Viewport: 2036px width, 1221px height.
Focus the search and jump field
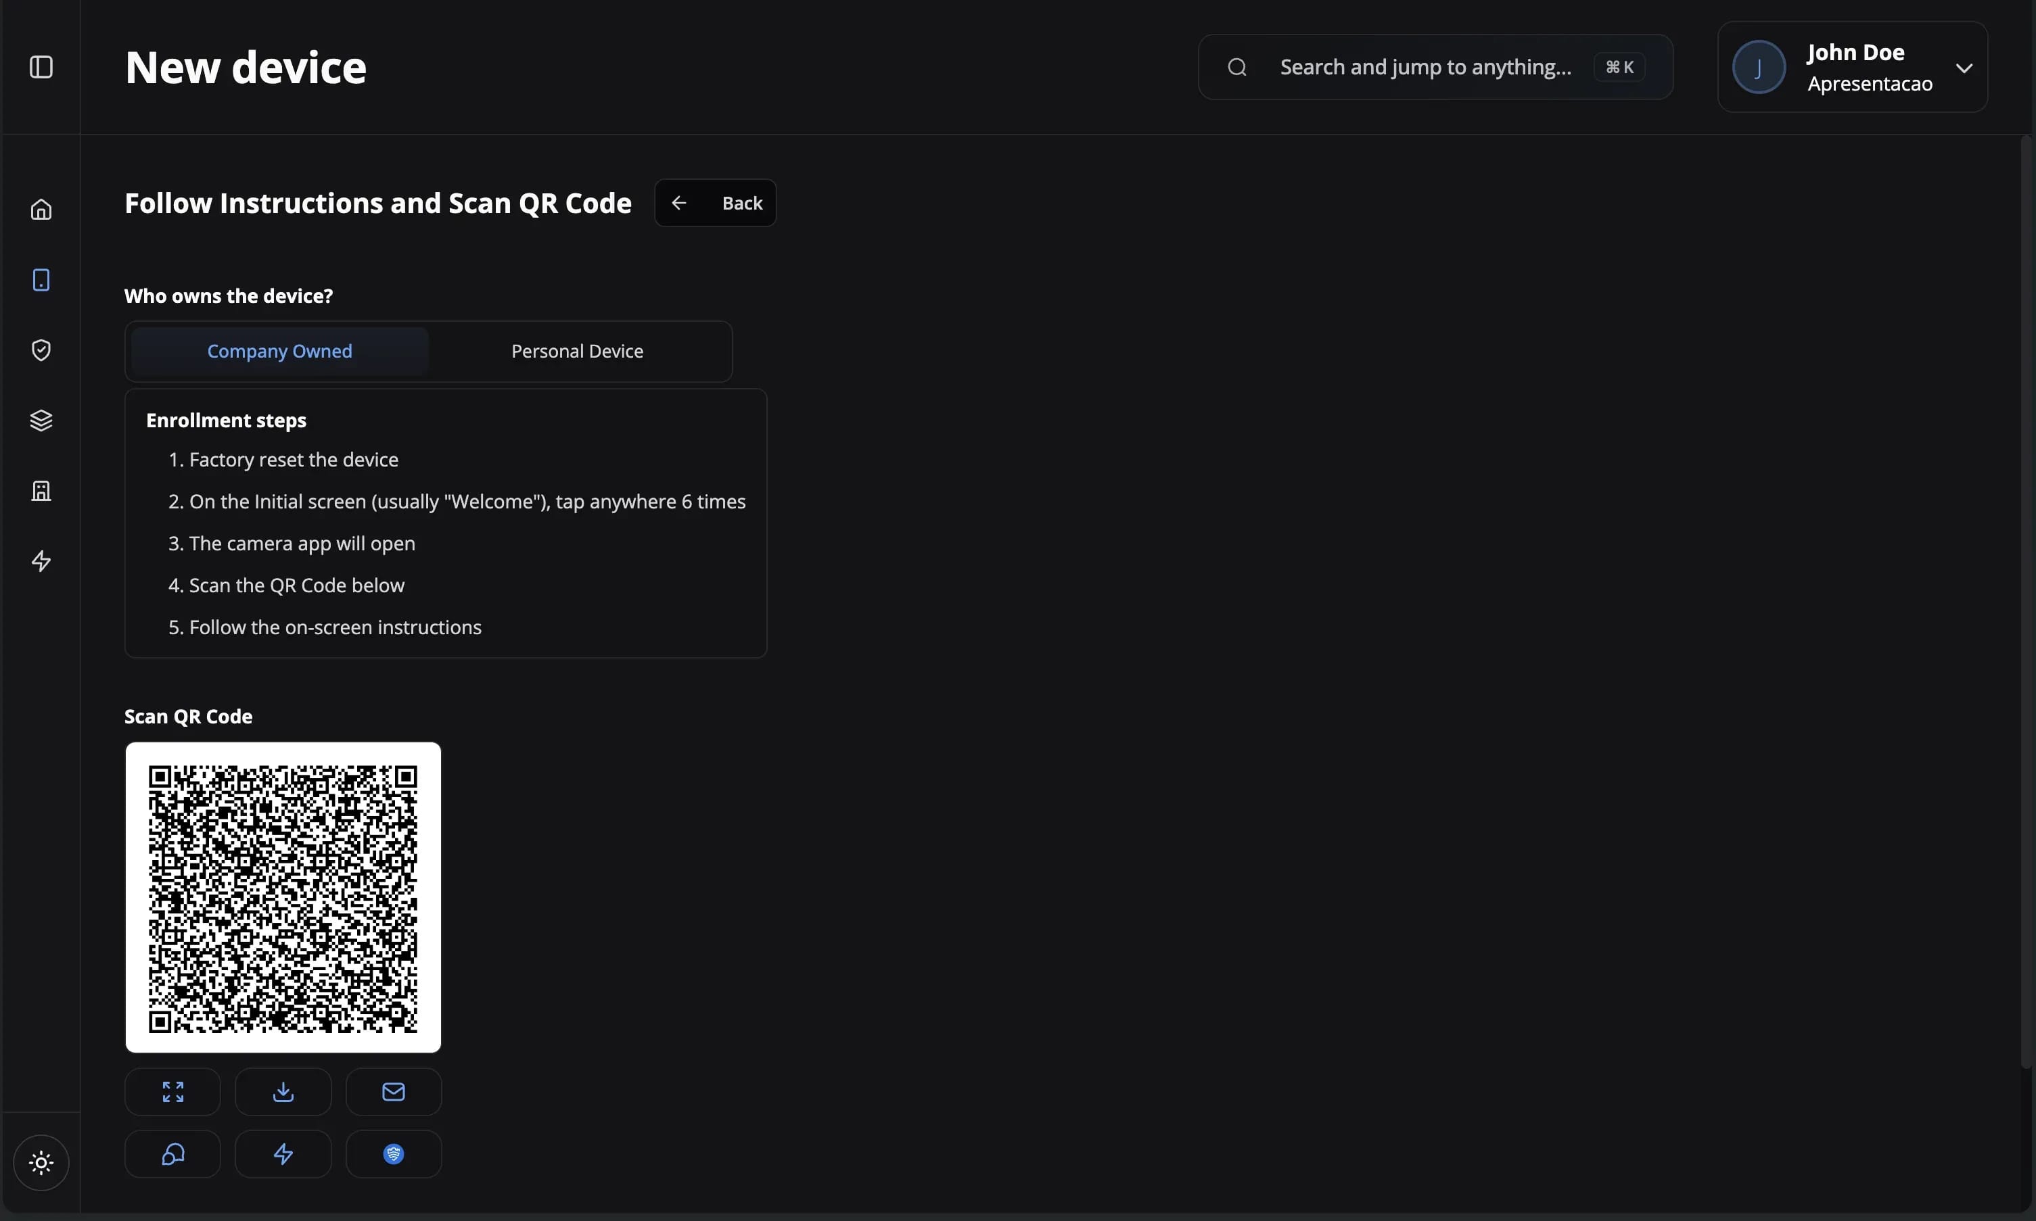coord(1425,67)
